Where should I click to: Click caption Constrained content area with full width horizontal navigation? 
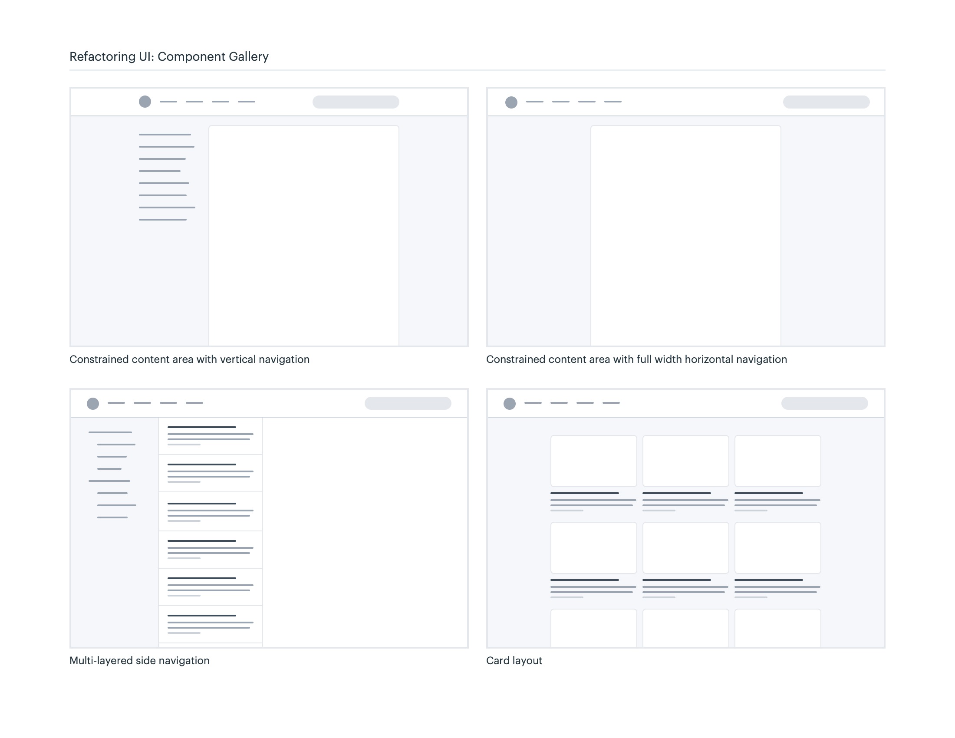coord(636,359)
